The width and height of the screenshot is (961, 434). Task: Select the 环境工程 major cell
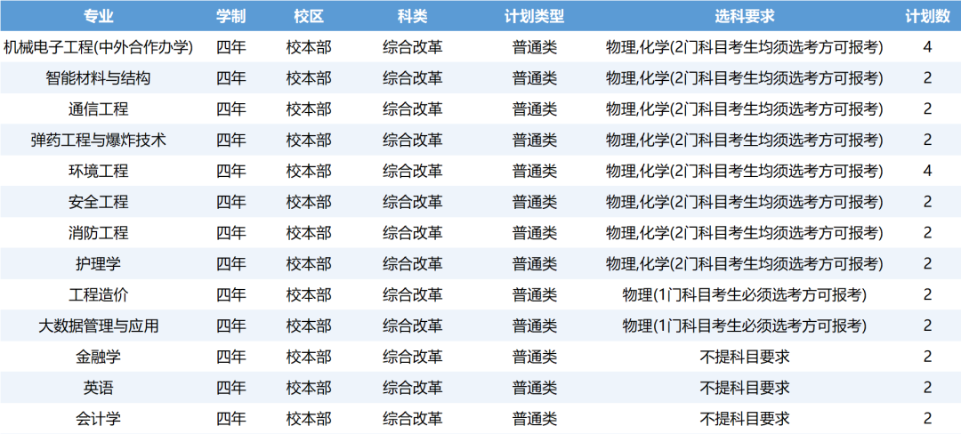(99, 171)
